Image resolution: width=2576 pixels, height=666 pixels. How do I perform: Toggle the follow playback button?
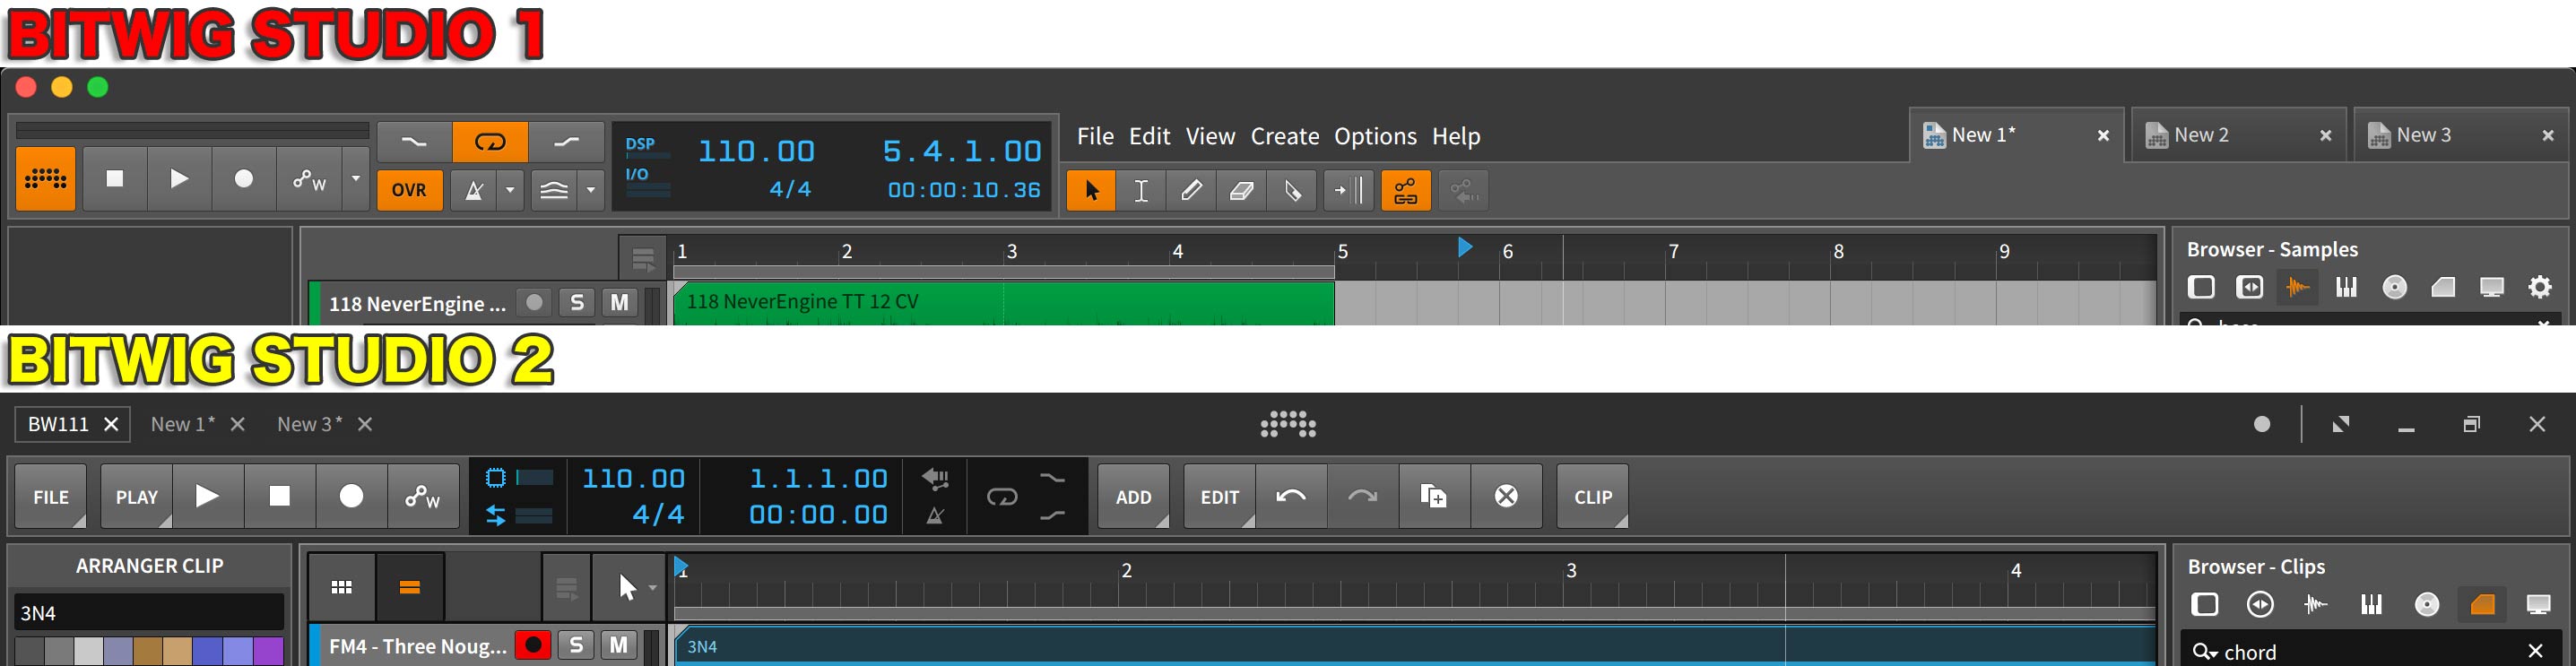point(1349,190)
